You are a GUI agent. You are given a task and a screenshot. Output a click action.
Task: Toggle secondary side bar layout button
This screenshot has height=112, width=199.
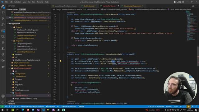180,2
